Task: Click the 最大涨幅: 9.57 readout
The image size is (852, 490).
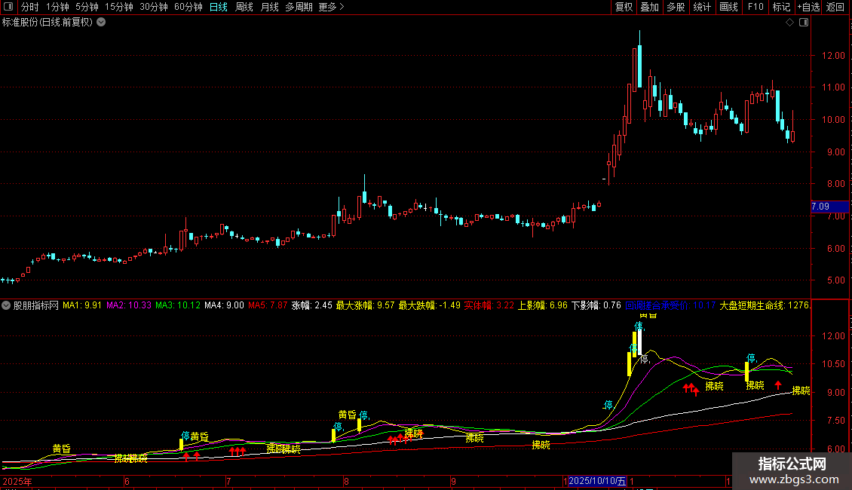Action: coord(365,305)
